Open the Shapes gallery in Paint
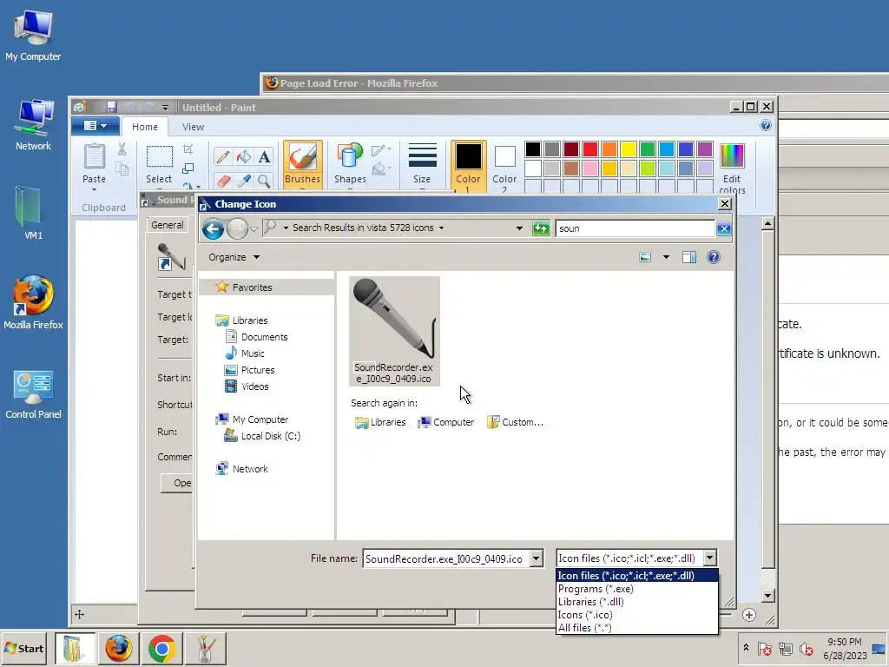The height and width of the screenshot is (667, 889). (x=350, y=164)
